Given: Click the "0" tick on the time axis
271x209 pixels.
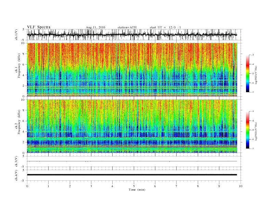Looking at the screenshot, I should [27, 186].
